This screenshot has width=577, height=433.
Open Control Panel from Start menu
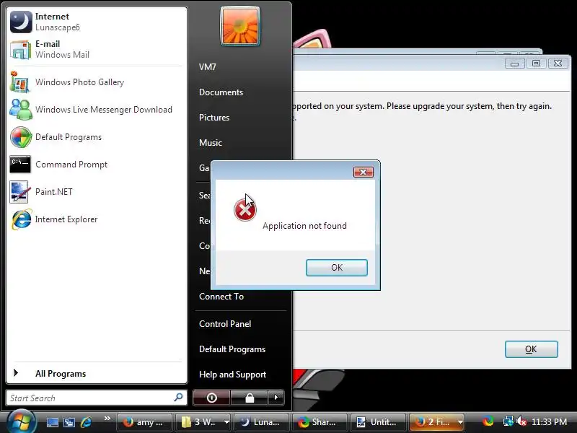tap(225, 323)
